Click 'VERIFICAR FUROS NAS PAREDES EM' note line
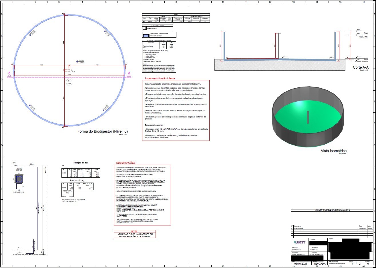The height and width of the screenshot is (268, 376). pyautogui.click(x=135, y=234)
